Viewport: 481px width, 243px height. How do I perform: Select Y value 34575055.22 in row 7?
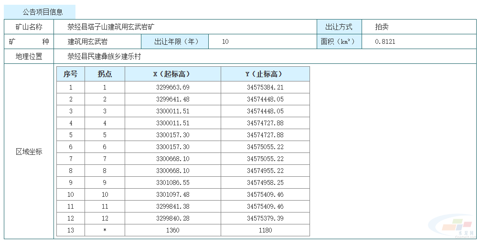(x=266, y=159)
